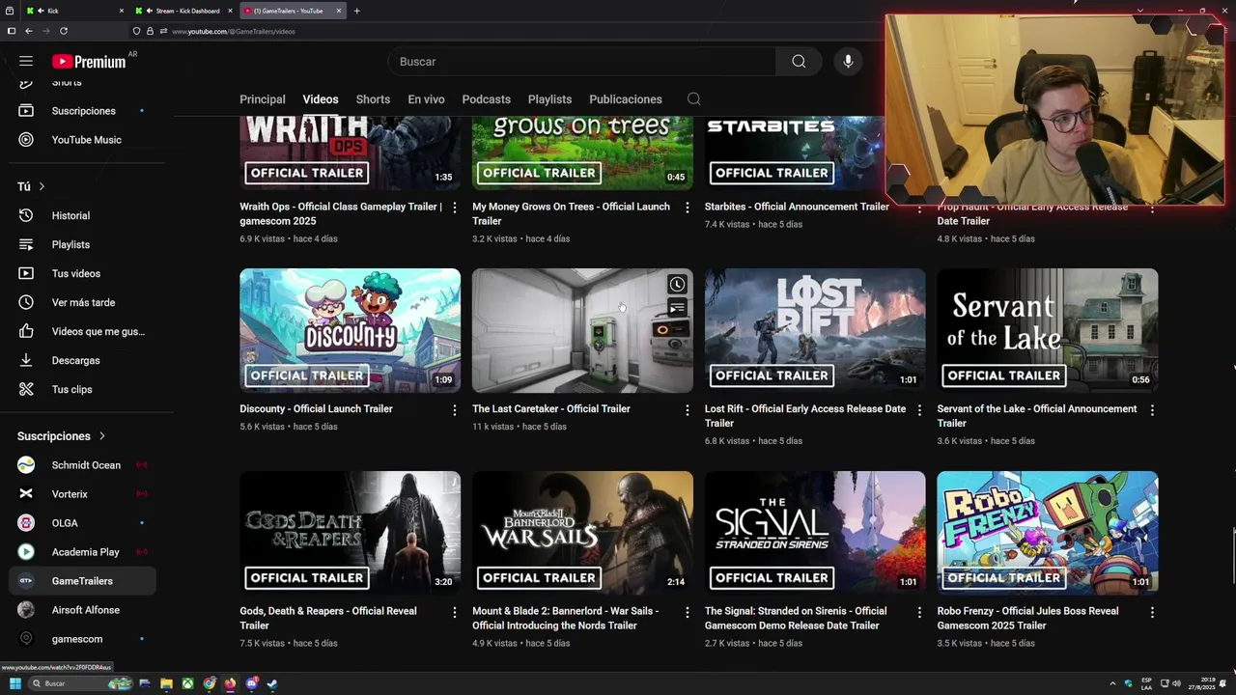Screen dimensions: 1236x695
Task: Open Tus clips in sidebar
Action: (x=83, y=389)
